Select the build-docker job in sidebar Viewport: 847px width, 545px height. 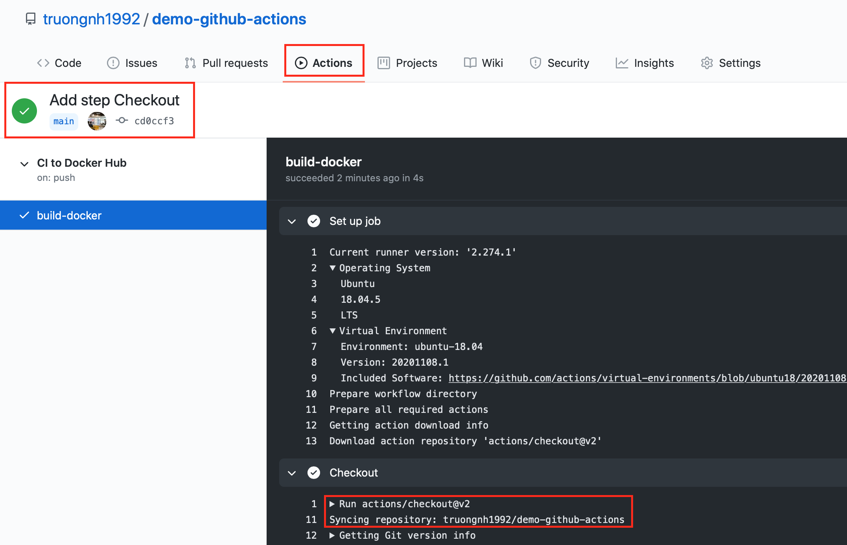tap(133, 215)
